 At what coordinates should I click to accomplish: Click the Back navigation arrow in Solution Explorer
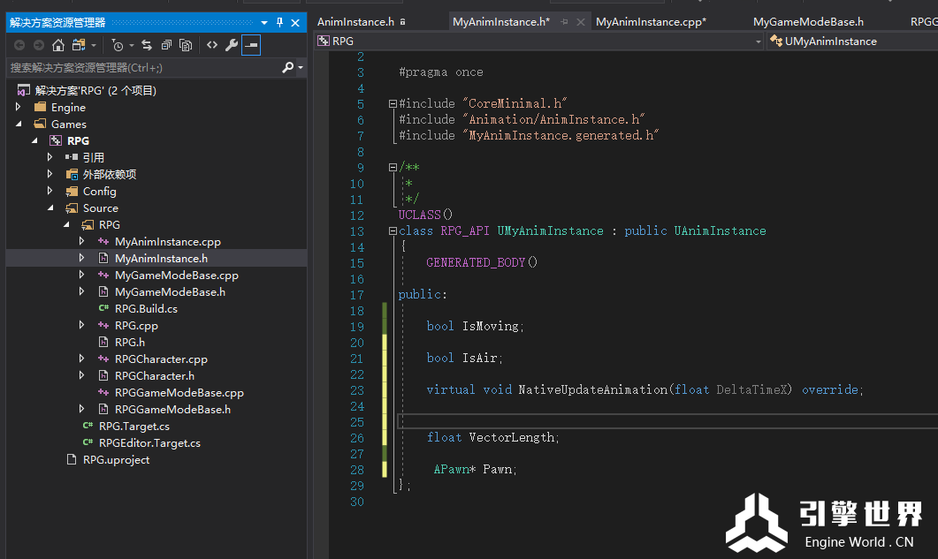[19, 45]
